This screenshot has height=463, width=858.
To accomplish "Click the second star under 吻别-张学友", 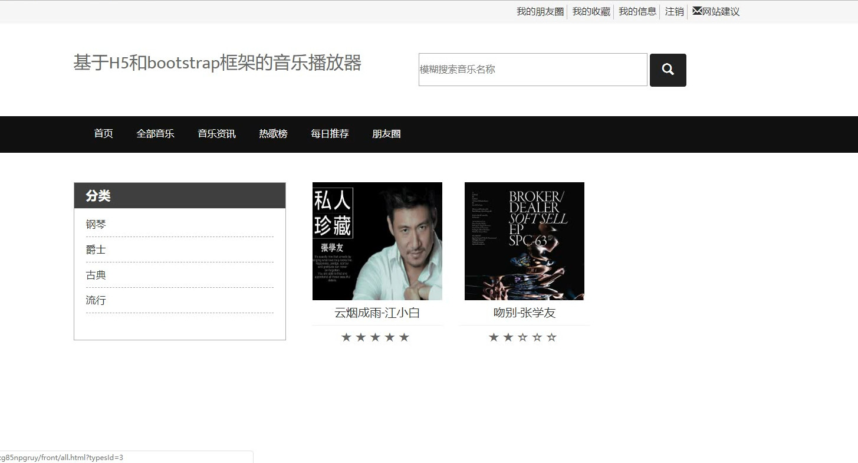I will (508, 337).
